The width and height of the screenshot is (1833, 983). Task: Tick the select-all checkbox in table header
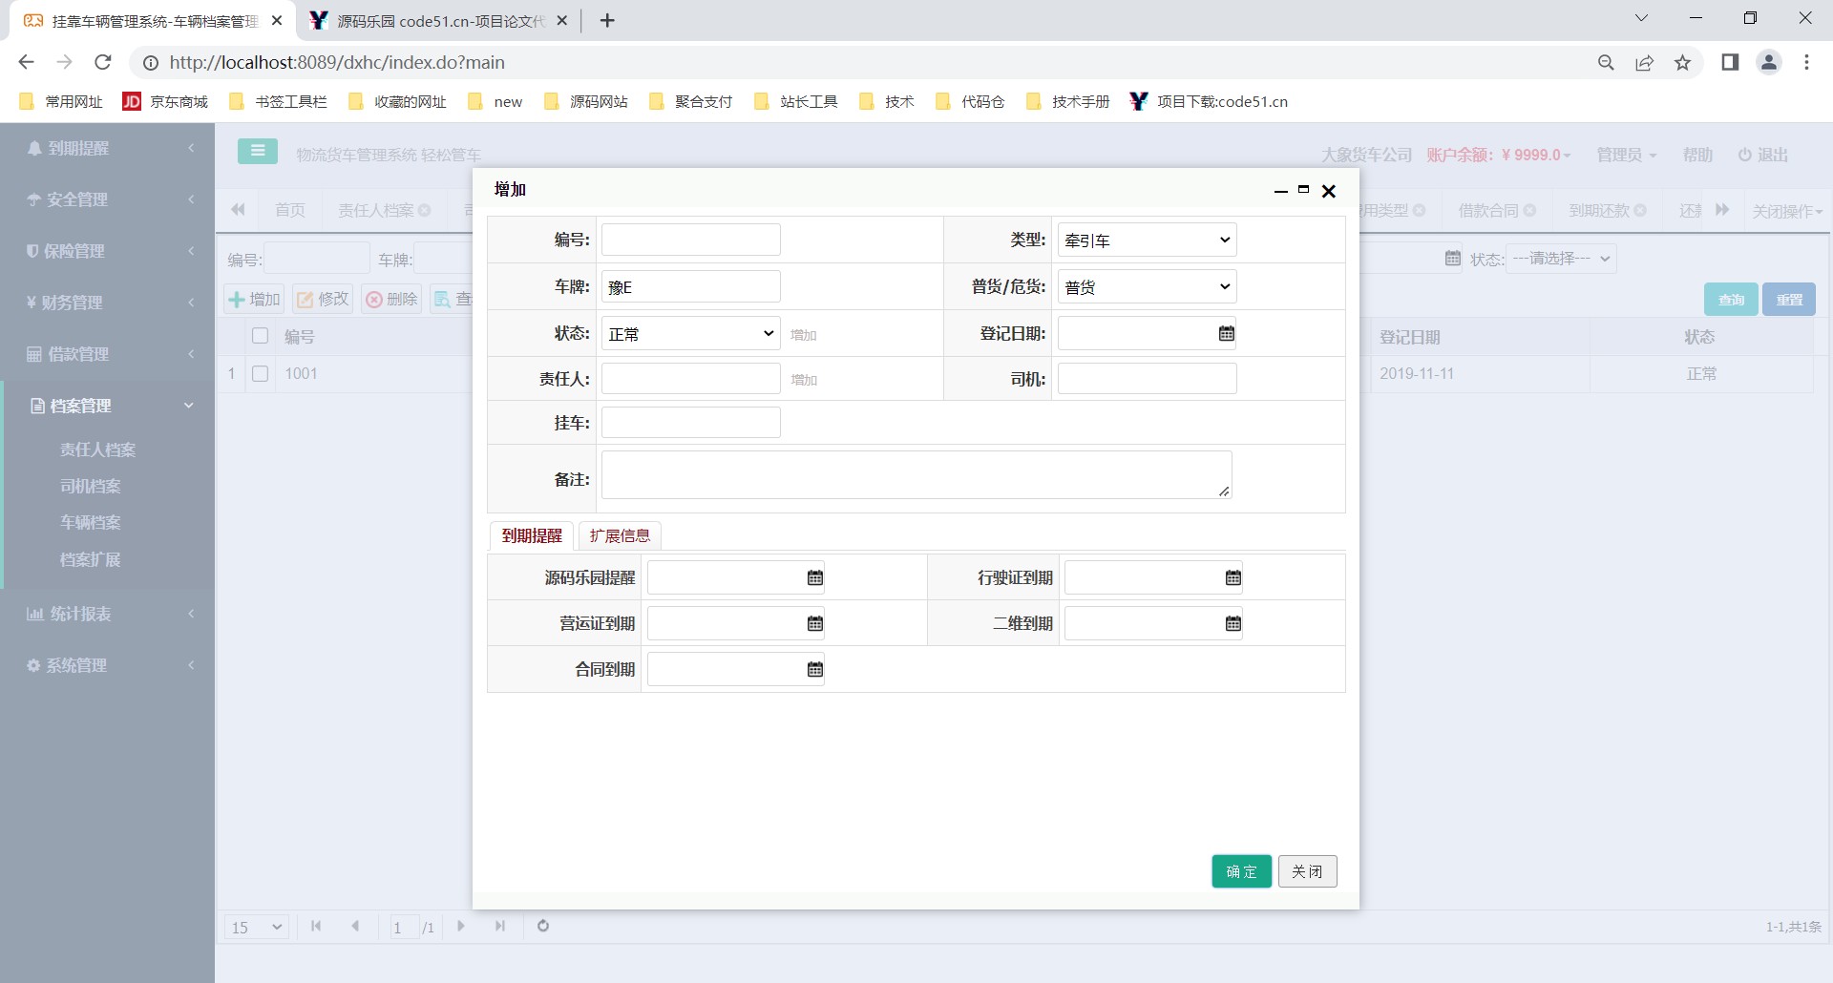(260, 335)
